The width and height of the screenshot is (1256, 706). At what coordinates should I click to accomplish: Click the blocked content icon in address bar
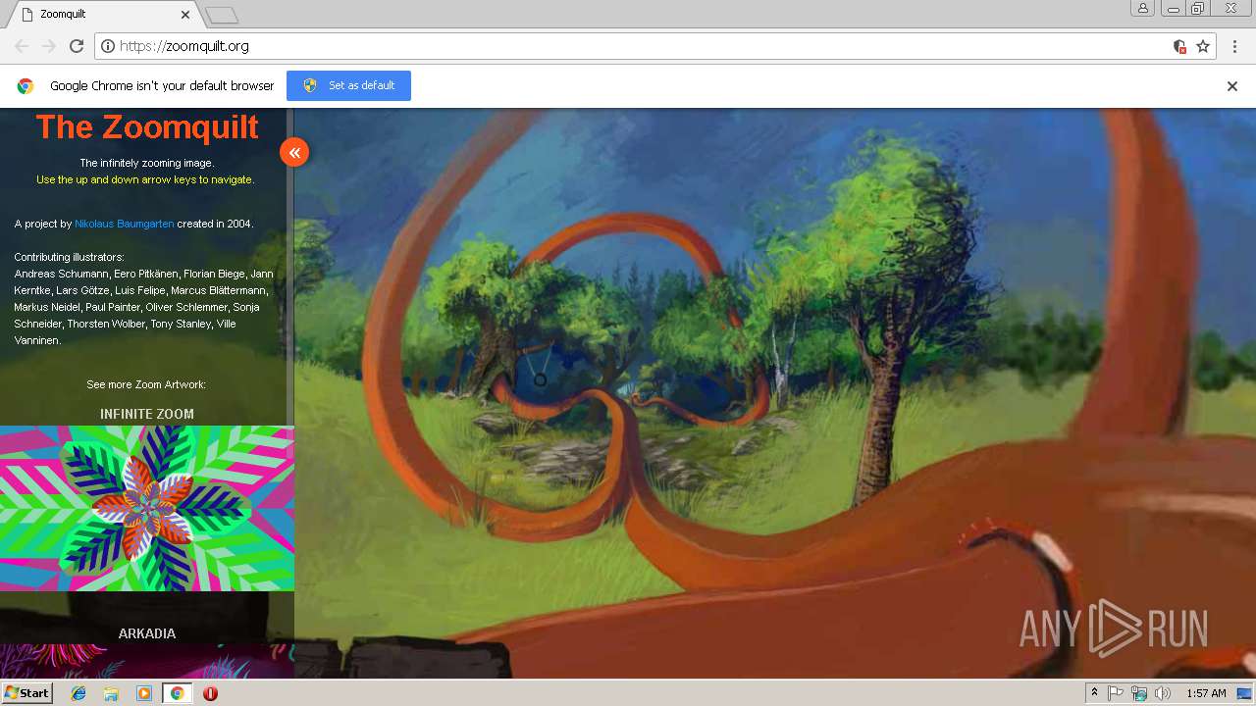pos(1179,46)
